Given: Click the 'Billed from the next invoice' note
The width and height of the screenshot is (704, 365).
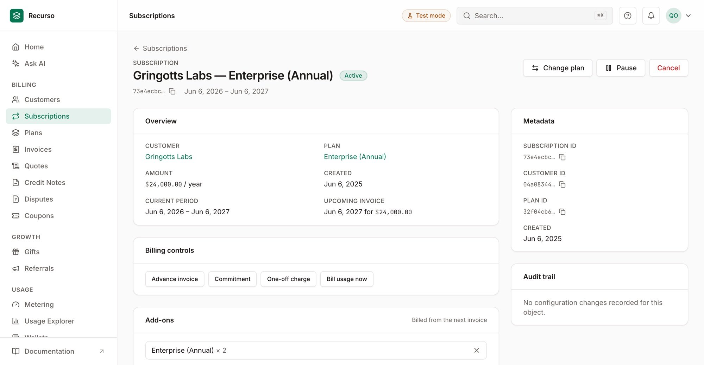Looking at the screenshot, I should point(450,320).
